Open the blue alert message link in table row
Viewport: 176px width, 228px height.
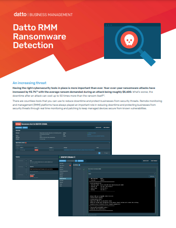click(x=79, y=150)
